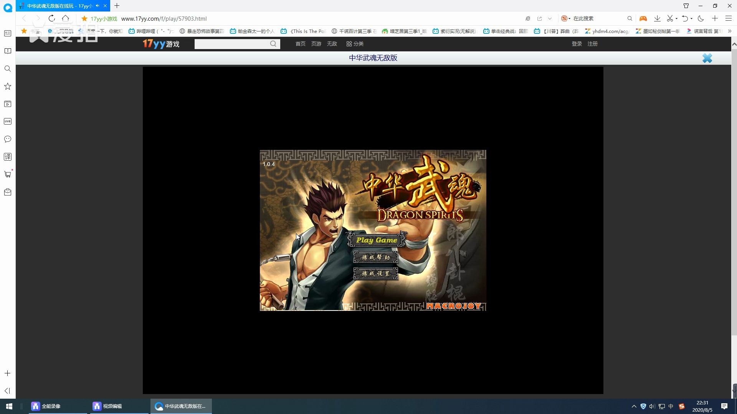Screen dimensions: 737x414
Task: Open the yhdm4.com/acg bookmark
Action: [607, 31]
